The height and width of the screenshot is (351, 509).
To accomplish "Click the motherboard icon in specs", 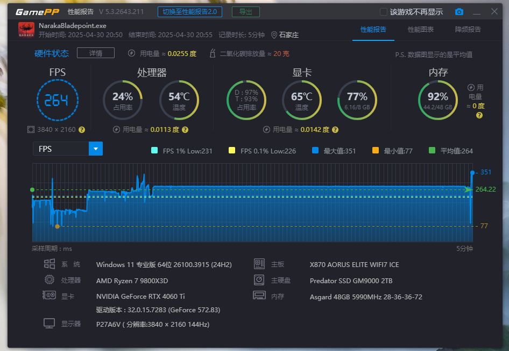I will coord(259,264).
